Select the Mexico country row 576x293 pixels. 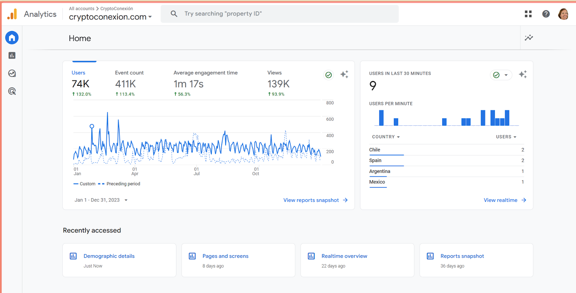[x=446, y=182]
